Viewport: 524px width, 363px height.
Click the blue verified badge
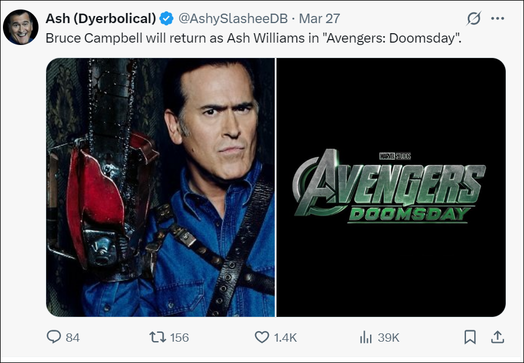pos(167,19)
